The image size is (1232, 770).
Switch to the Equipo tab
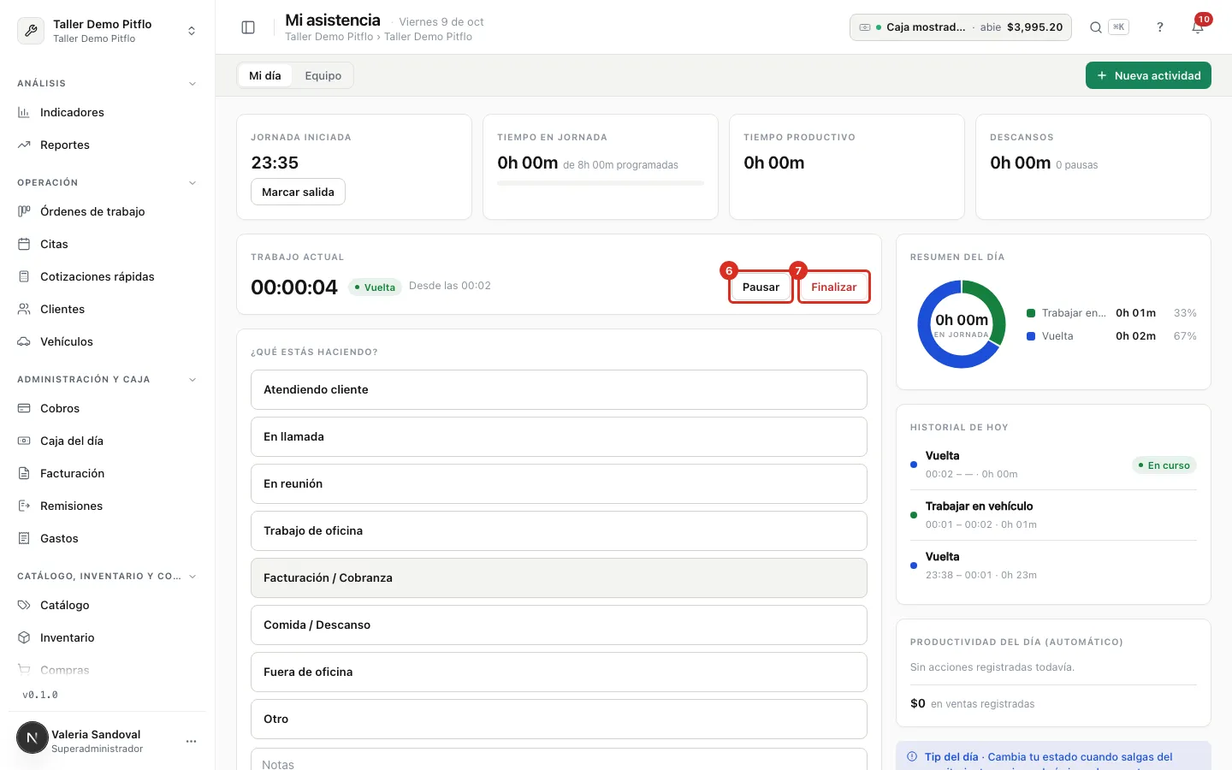323,75
